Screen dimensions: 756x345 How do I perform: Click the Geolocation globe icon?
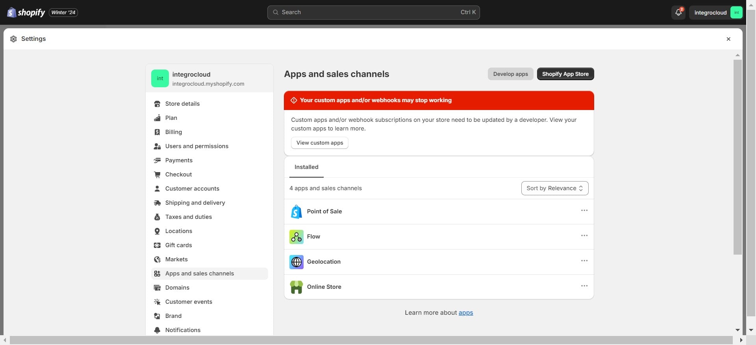[296, 262]
